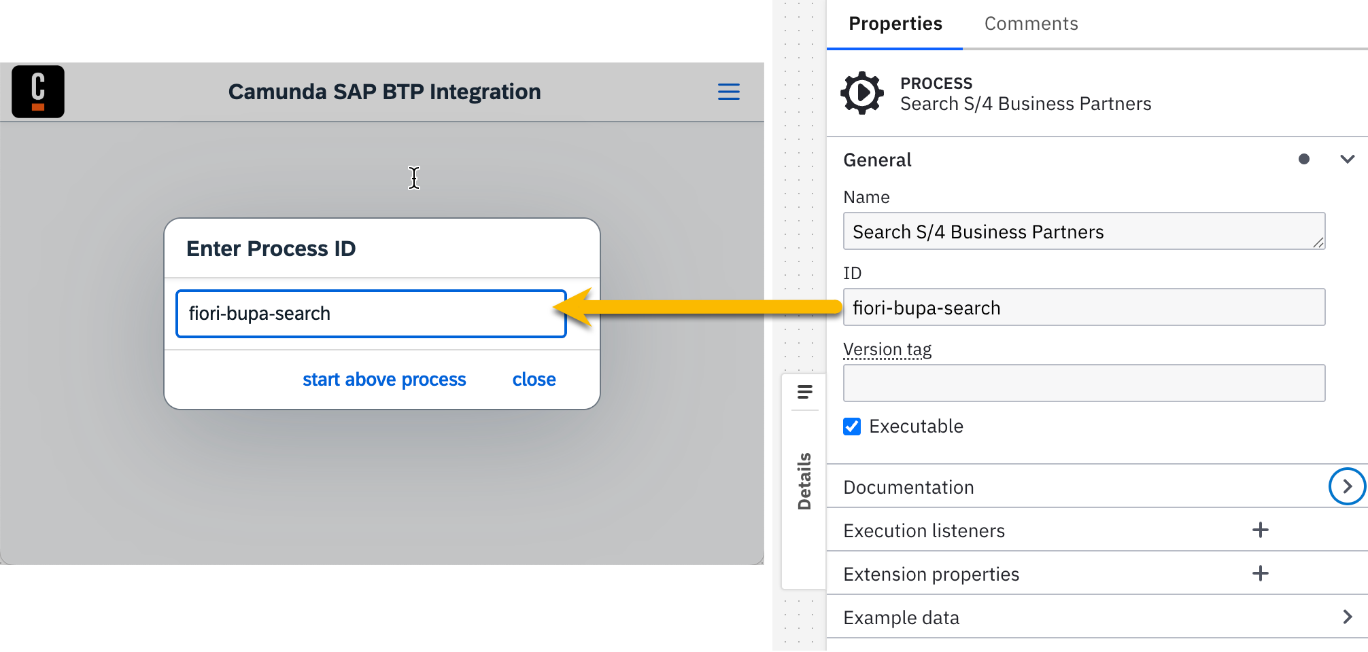This screenshot has height=652, width=1368.
Task: Click the Name field showing Search S/4 Business Partners
Action: point(1084,231)
